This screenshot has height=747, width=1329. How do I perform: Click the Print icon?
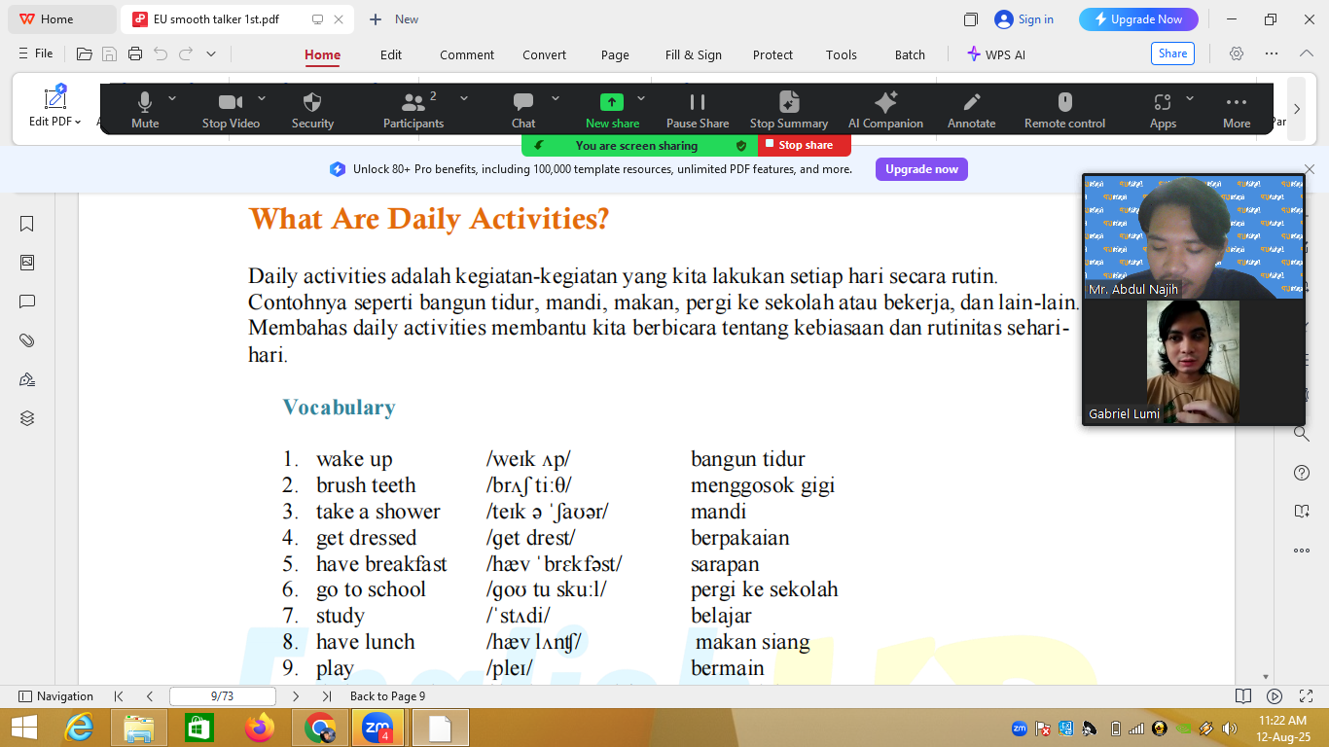click(135, 54)
